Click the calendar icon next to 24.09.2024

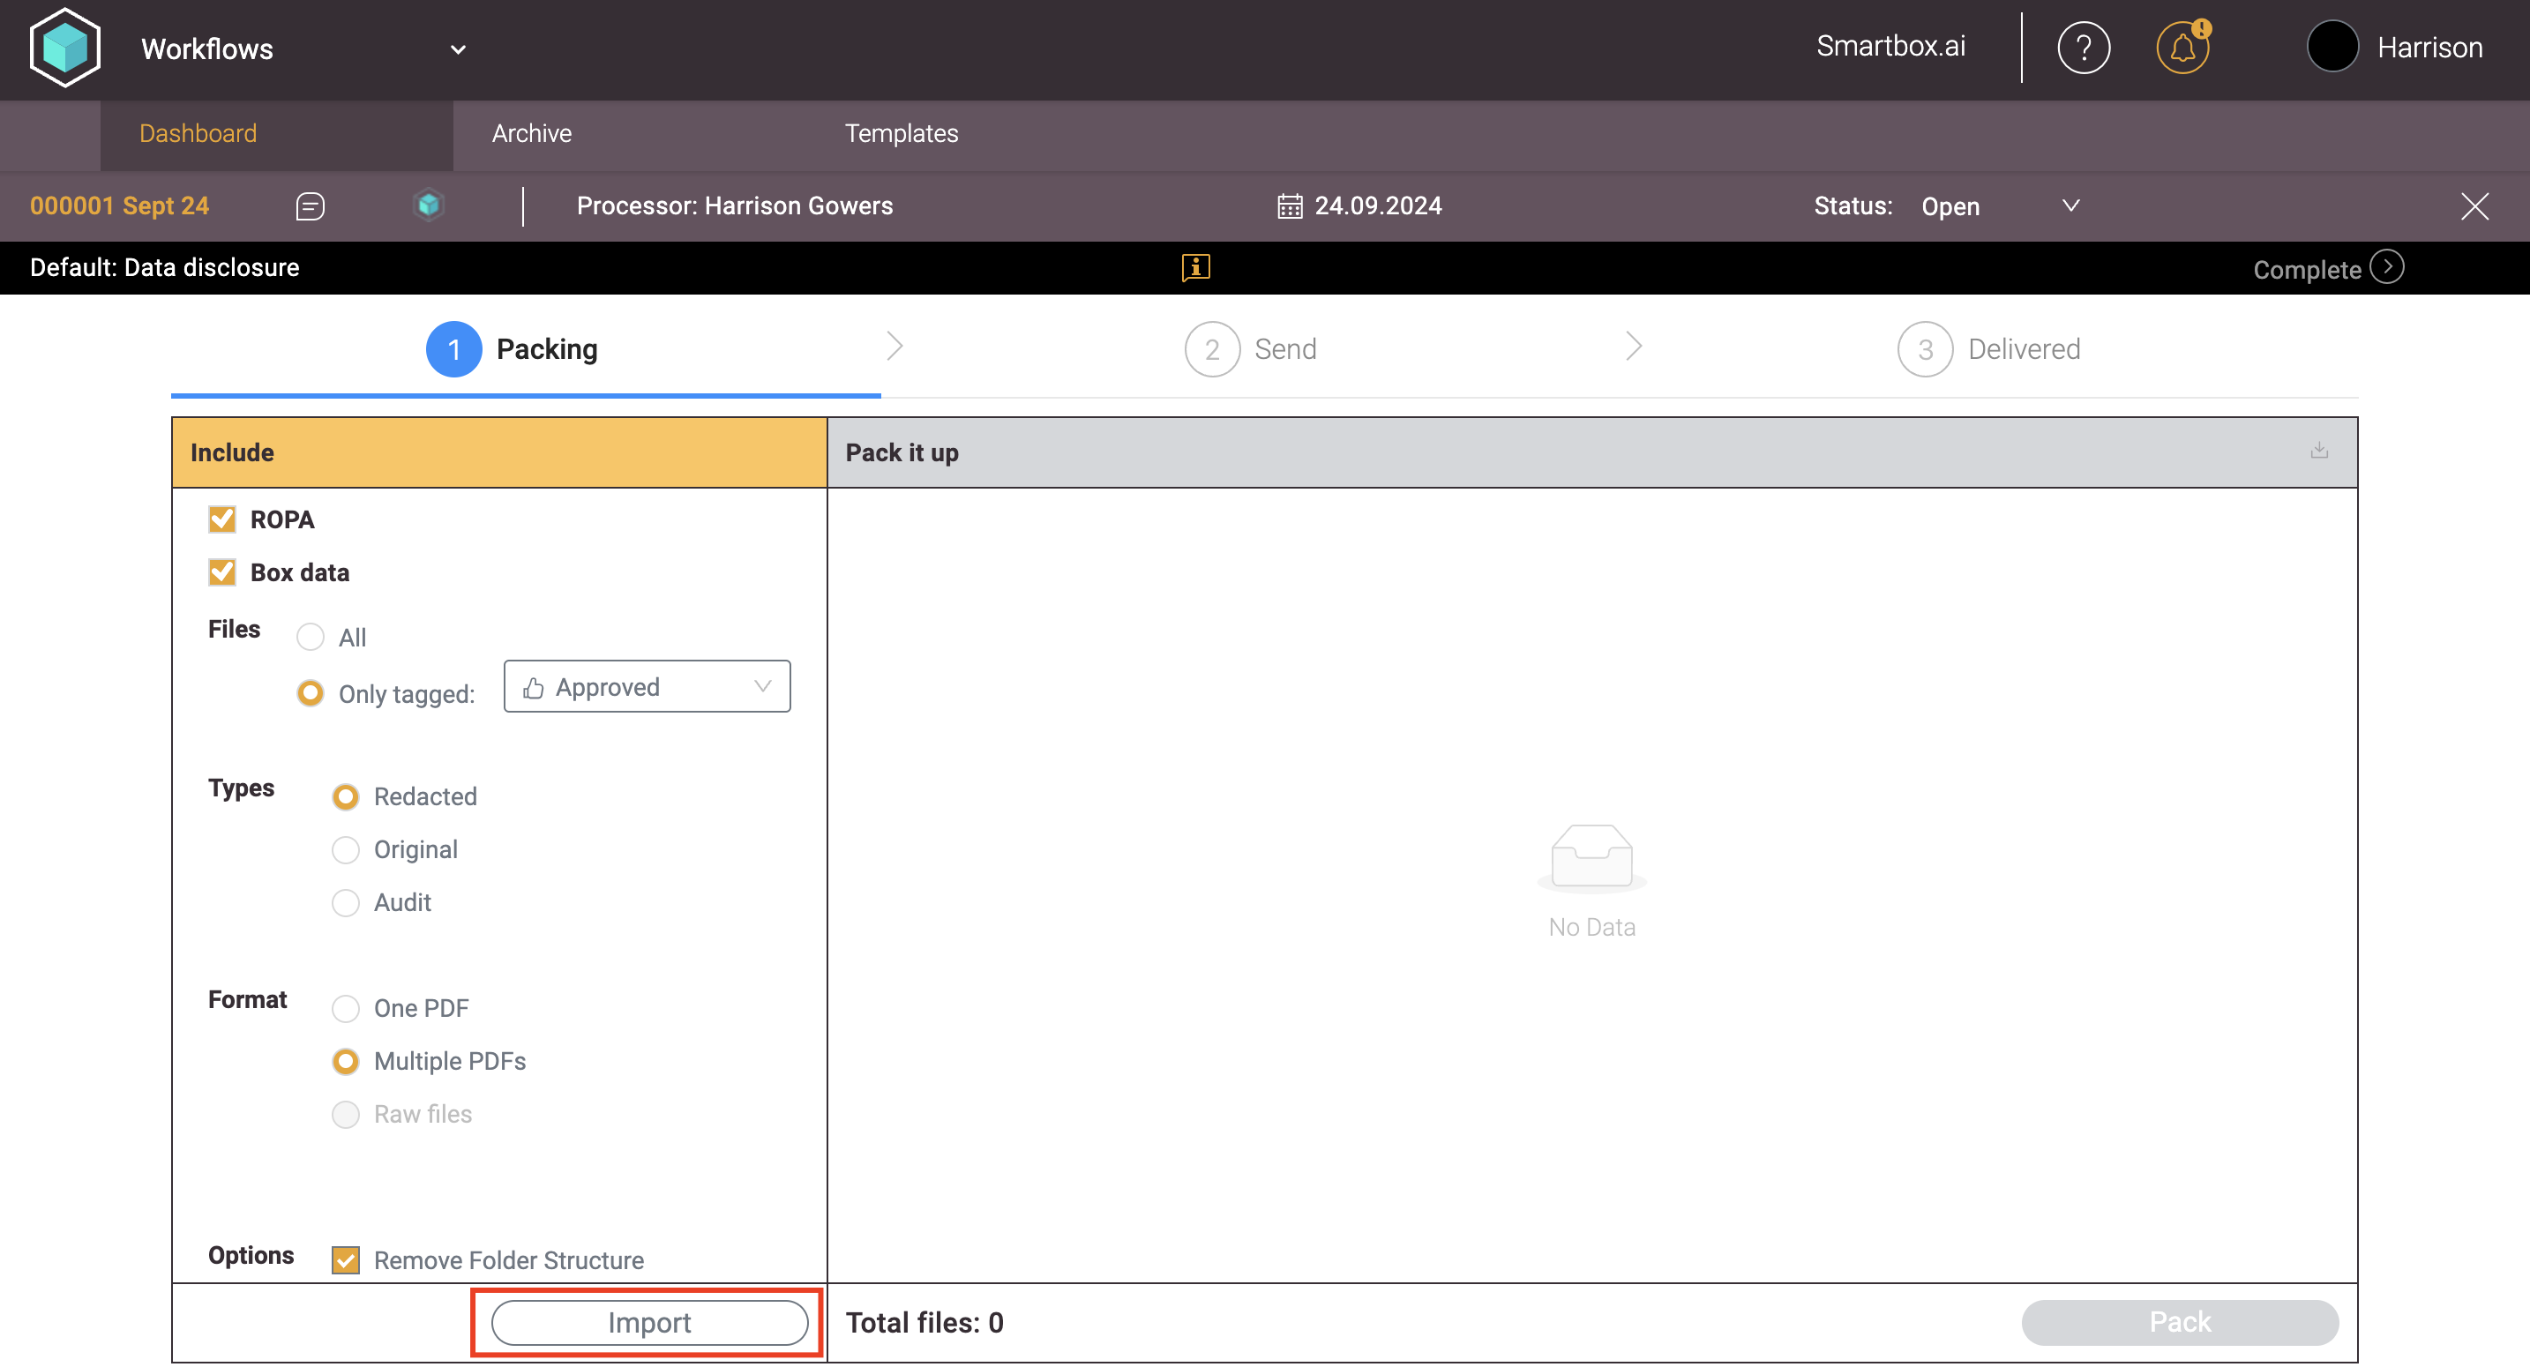(x=1289, y=206)
